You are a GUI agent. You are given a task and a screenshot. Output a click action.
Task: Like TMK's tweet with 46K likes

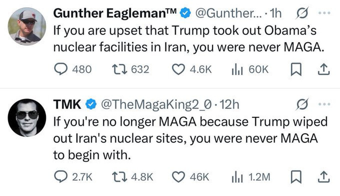179,177
